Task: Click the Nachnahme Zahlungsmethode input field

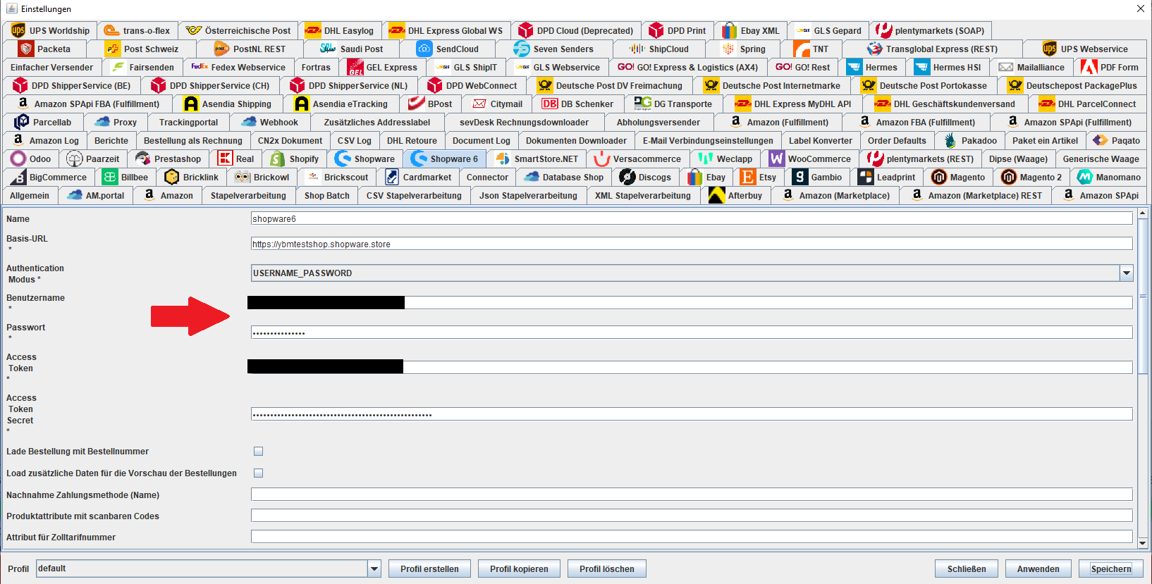Action: coord(692,495)
